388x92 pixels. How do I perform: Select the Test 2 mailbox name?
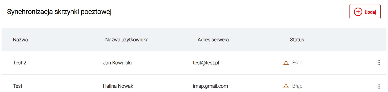click(20, 63)
